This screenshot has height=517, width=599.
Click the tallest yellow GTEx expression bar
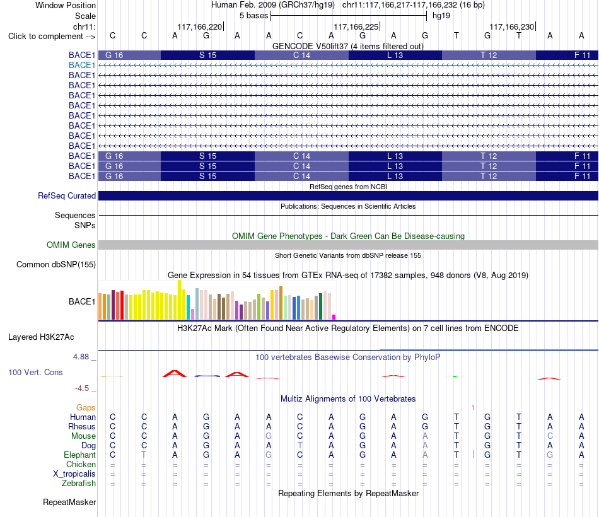click(180, 300)
